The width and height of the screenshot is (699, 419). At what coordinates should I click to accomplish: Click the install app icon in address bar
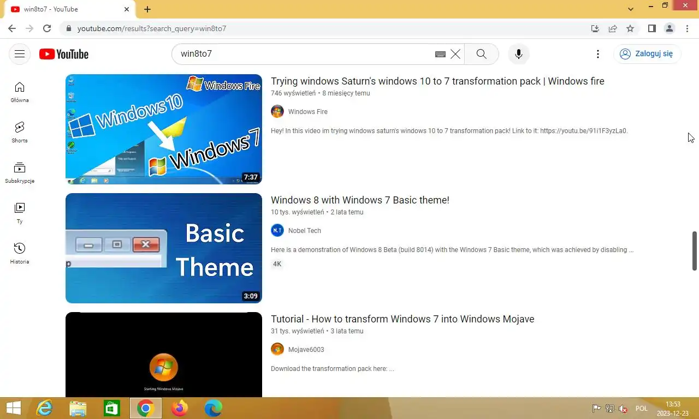[595, 28]
